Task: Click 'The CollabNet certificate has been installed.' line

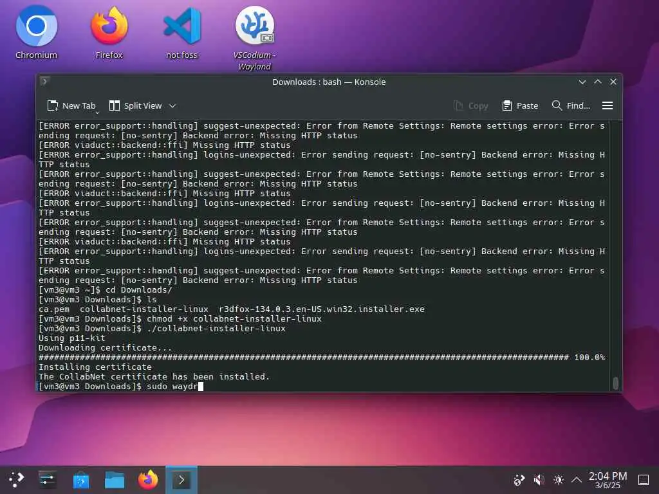Action: 154,377
